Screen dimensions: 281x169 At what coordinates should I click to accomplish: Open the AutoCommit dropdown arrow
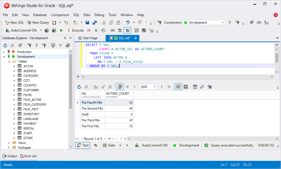(41, 30)
